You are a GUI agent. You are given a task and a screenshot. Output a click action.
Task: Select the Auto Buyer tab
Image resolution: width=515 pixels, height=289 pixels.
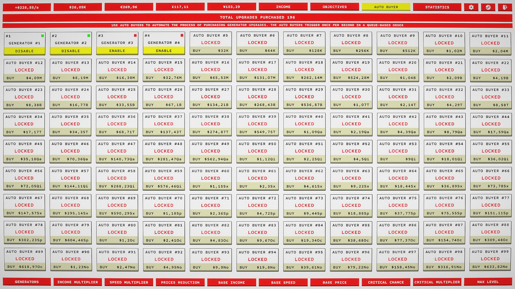click(x=386, y=7)
